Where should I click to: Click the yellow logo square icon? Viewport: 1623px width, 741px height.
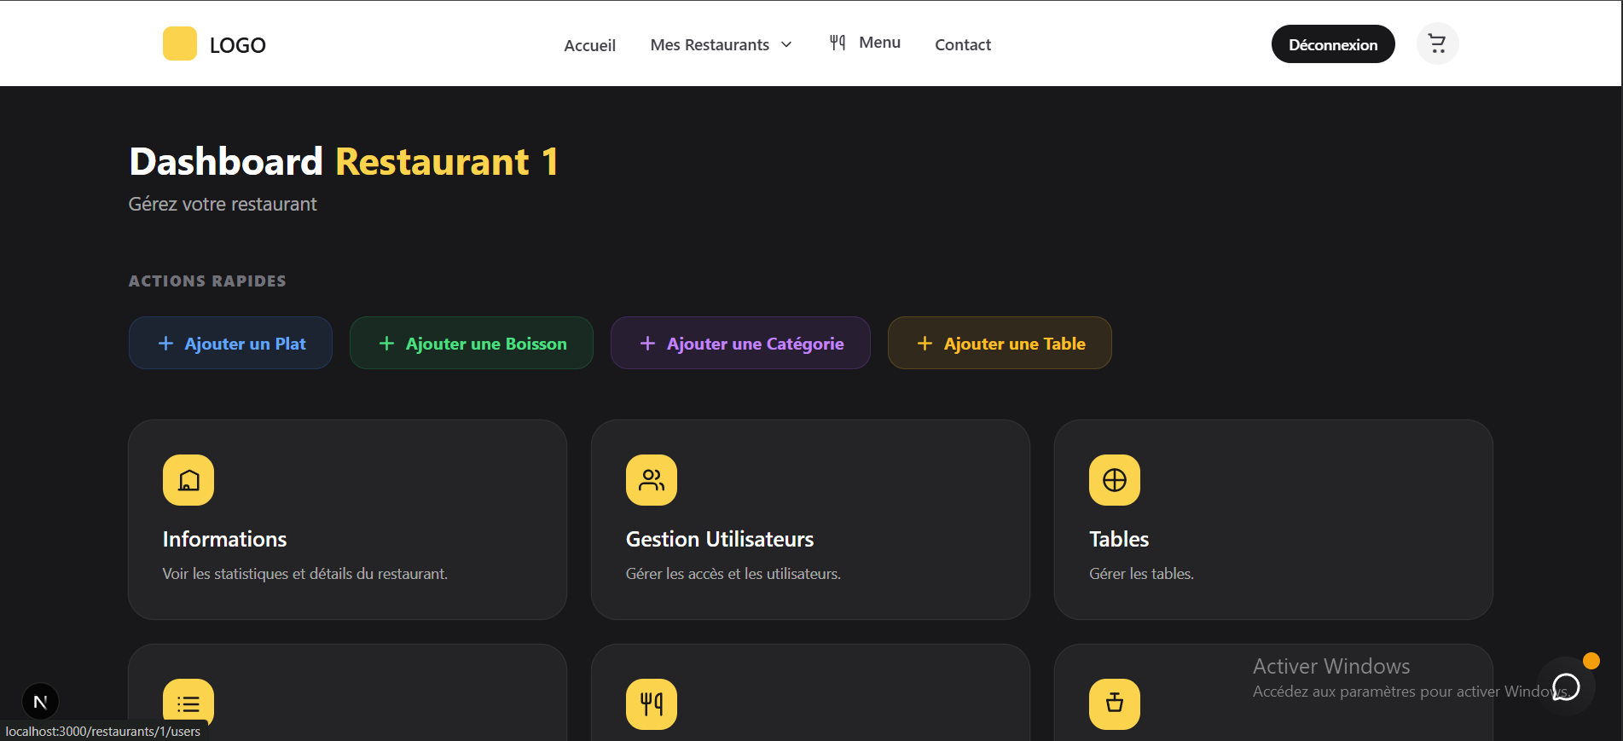tap(179, 43)
